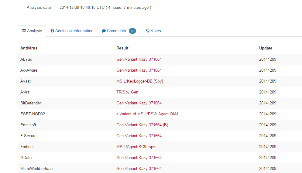The image size is (302, 173).
Task: Click the ESET-NOD32 update date 20141209
Action: coord(268,114)
